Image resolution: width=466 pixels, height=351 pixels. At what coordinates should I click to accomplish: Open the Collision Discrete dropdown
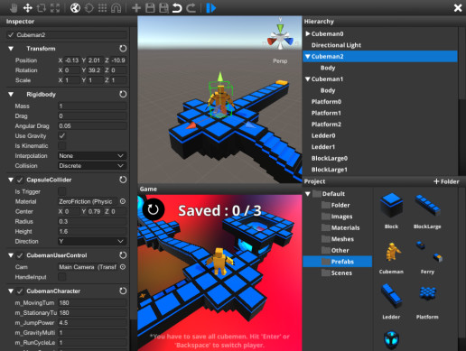(92, 165)
